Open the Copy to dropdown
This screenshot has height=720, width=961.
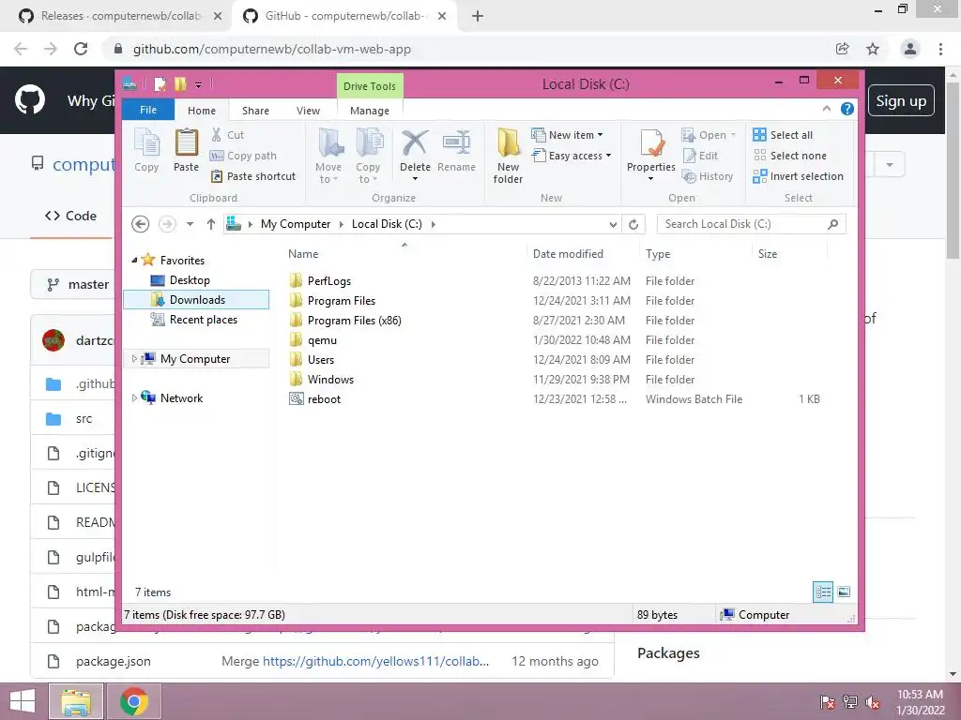pyautogui.click(x=368, y=156)
